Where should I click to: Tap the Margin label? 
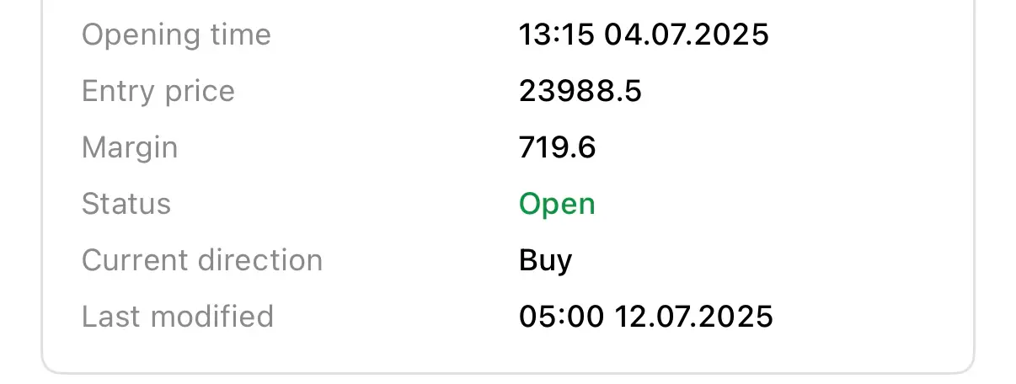[x=130, y=148]
